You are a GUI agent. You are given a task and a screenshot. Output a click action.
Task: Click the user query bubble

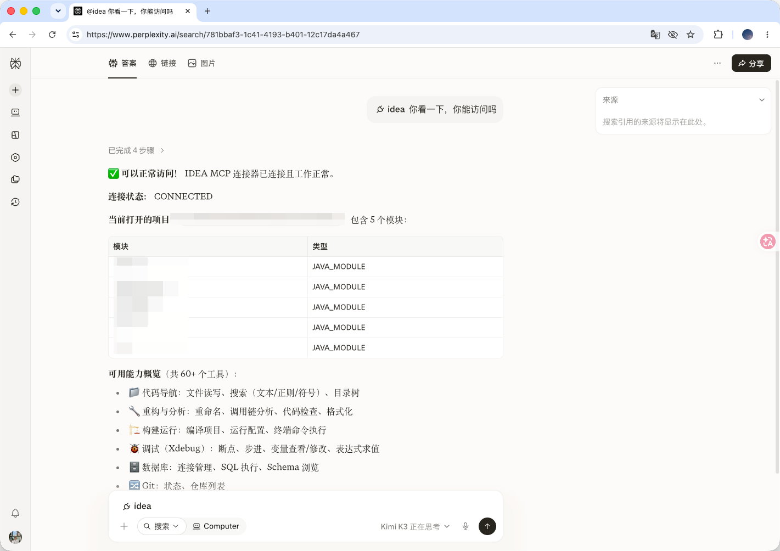[x=435, y=109]
